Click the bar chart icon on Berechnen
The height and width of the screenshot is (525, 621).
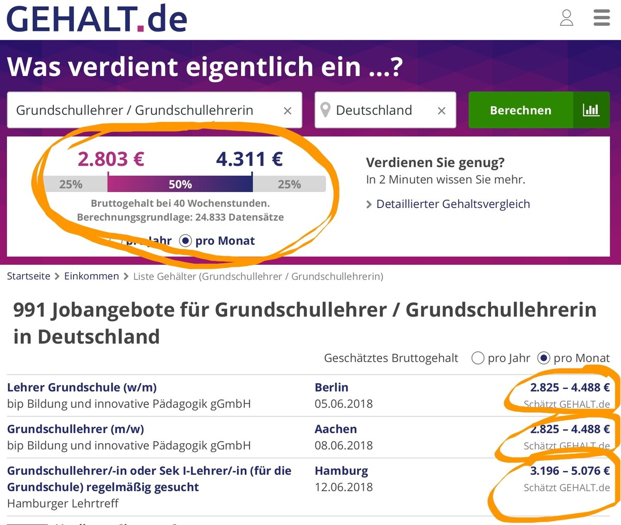[x=591, y=110]
